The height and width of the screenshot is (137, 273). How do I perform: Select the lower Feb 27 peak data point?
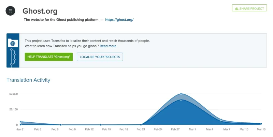pyautogui.click(x=181, y=100)
